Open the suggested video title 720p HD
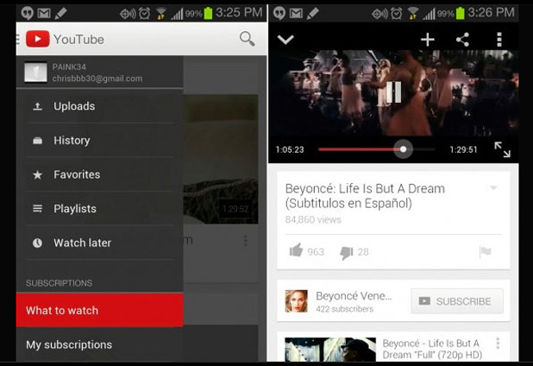 click(x=432, y=349)
